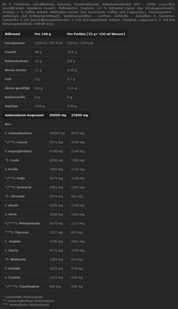
Task: Select the '*/**L-Valin' row label
Action: (x=15, y=178)
